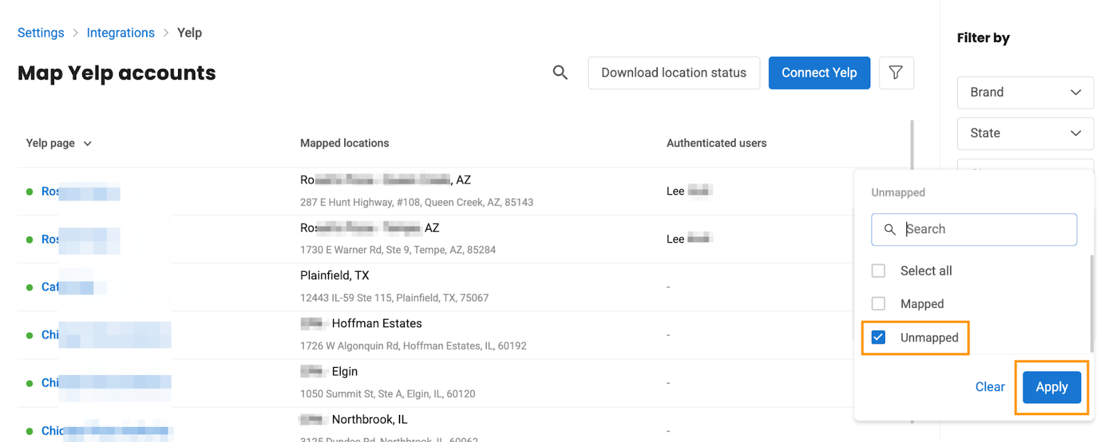
Task: Click the Filter by heading
Action: click(983, 38)
